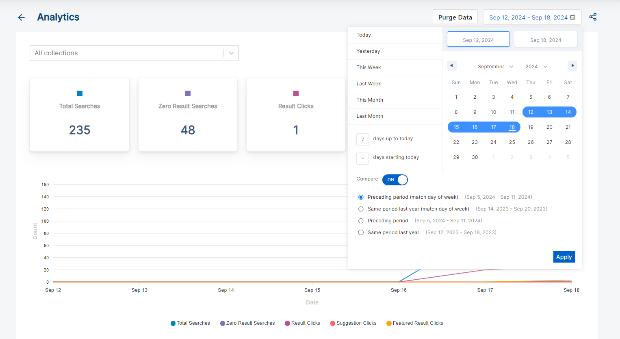This screenshot has width=620, height=339.
Task: Click the Purge Data button
Action: coord(455,17)
